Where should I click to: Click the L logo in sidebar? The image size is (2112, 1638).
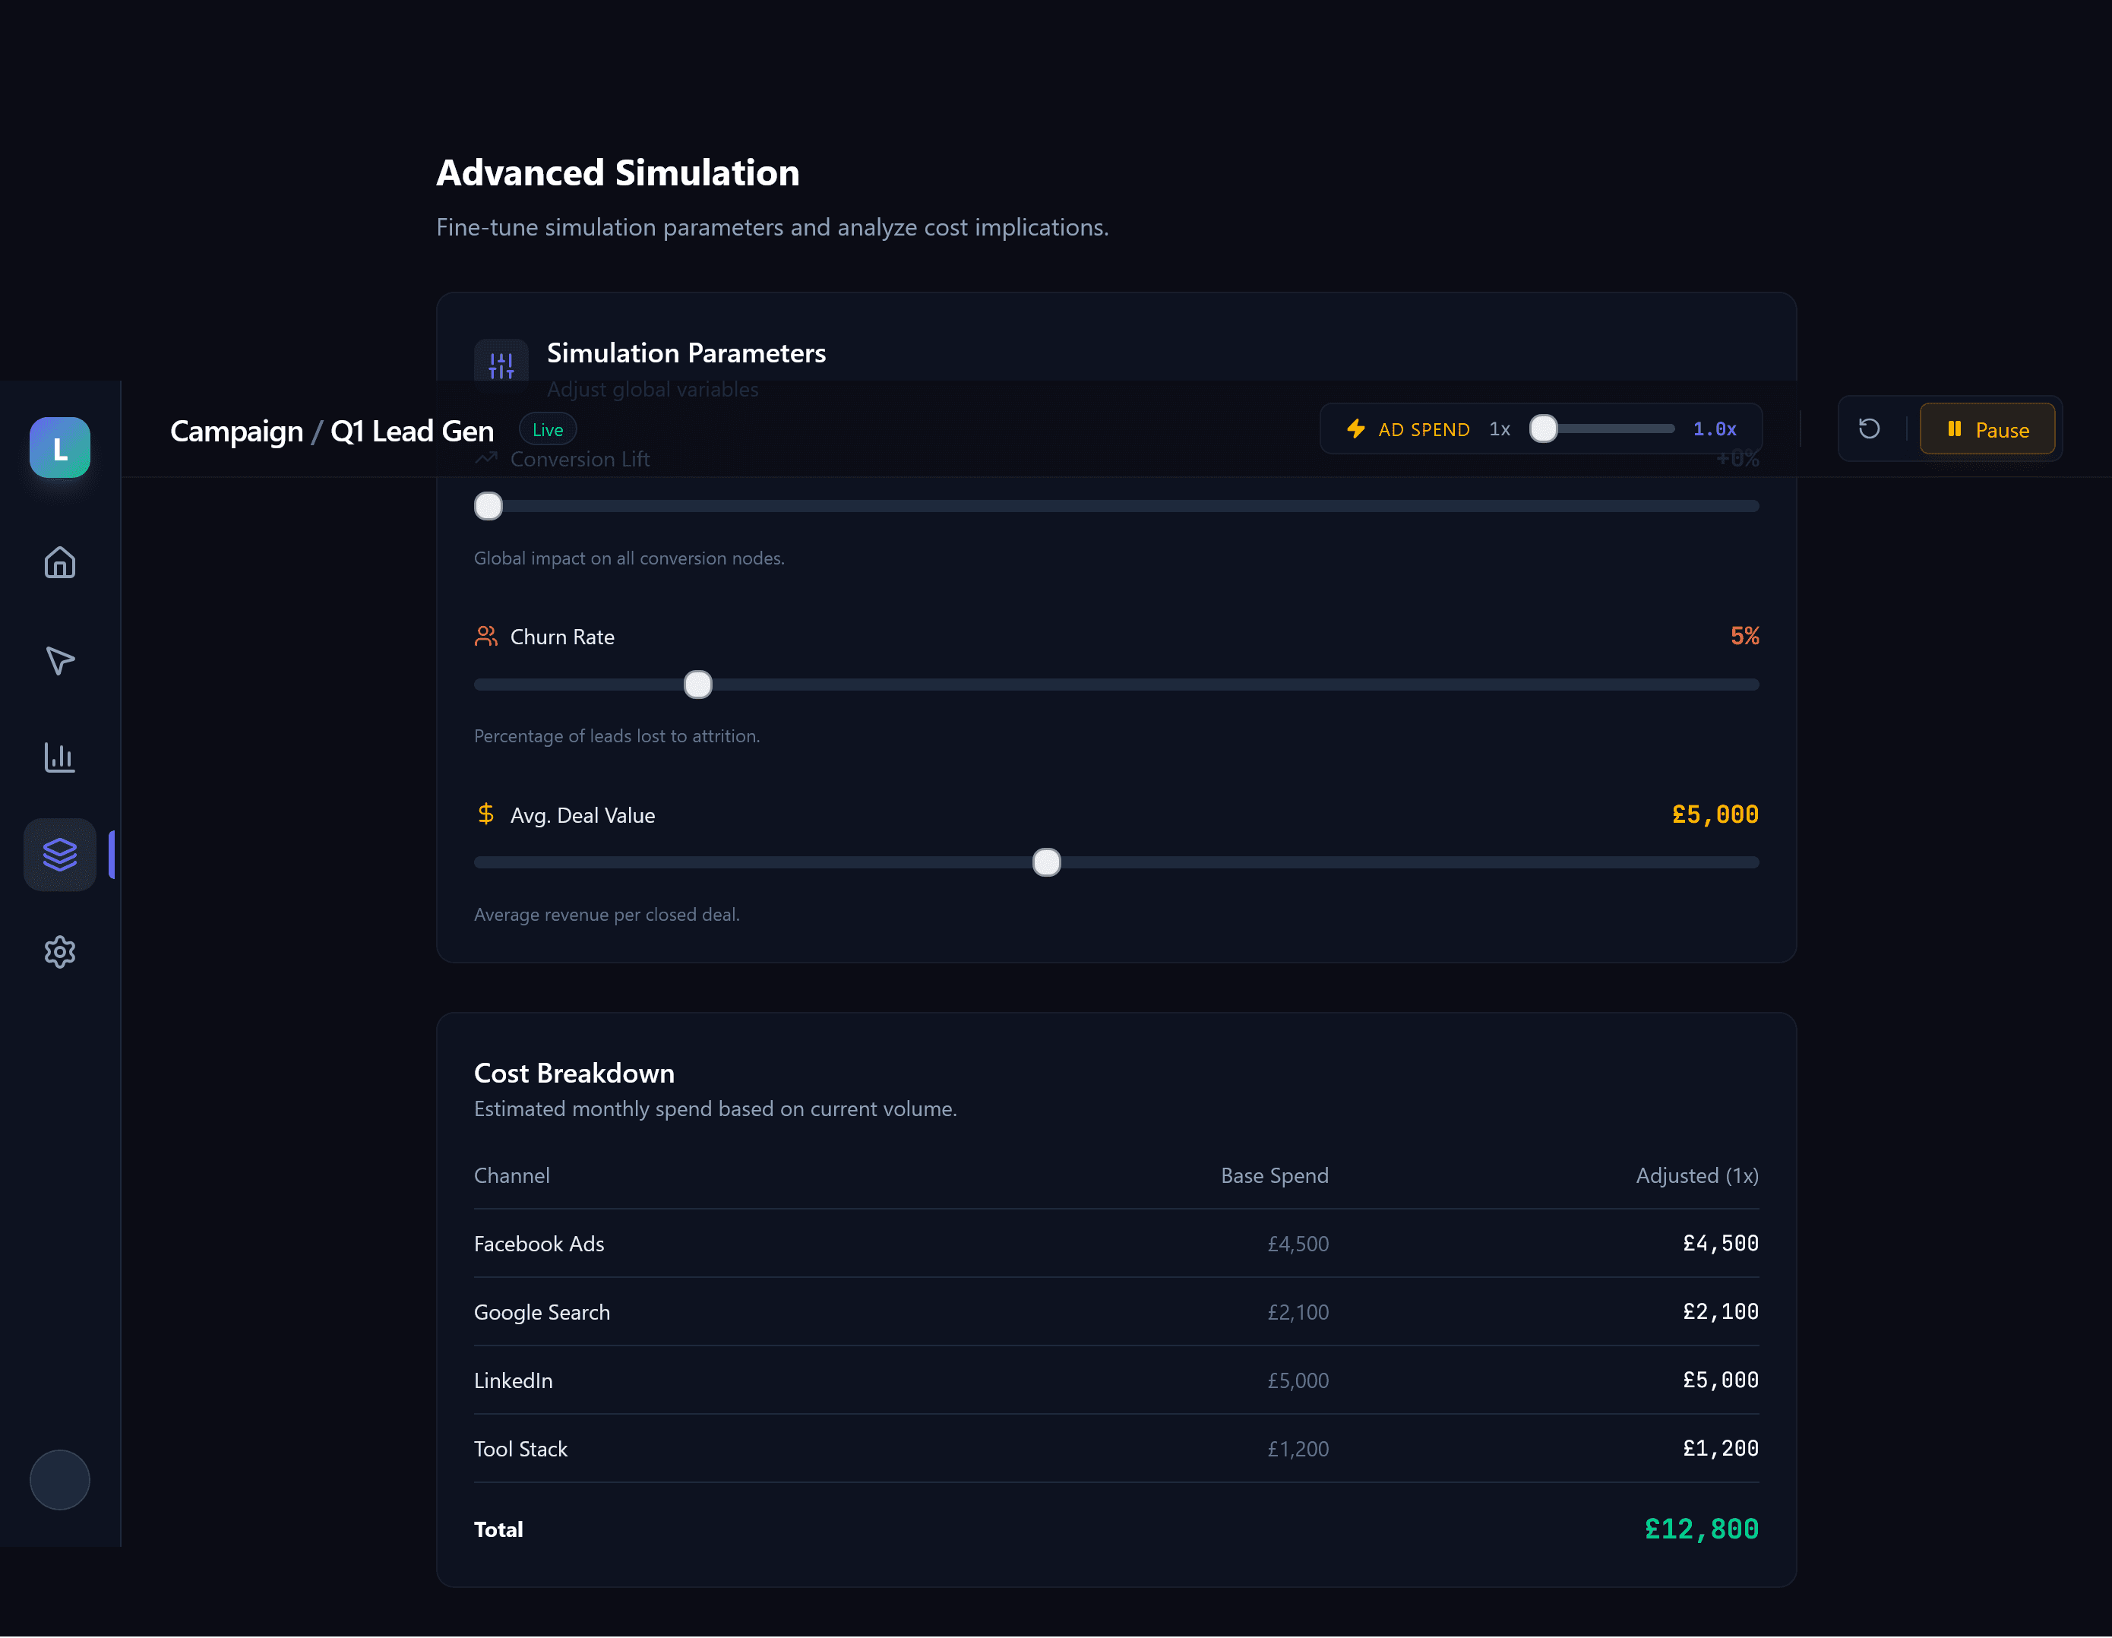60,447
